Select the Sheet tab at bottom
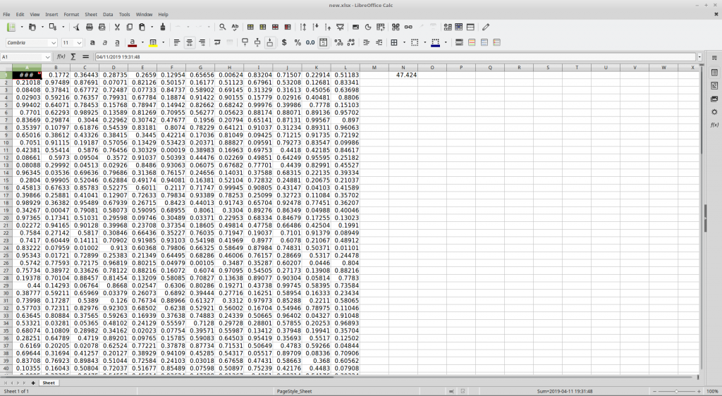 point(49,383)
